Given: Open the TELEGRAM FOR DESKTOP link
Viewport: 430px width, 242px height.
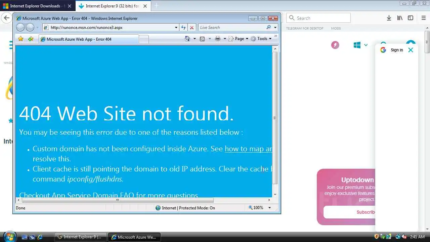Looking at the screenshot, I should [305, 29].
